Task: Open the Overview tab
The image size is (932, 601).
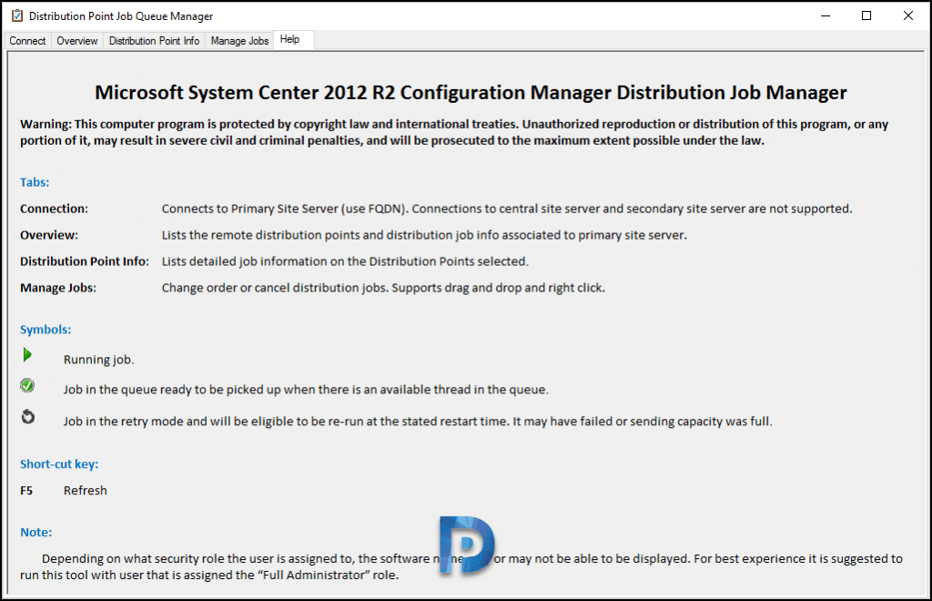Action: click(x=77, y=40)
